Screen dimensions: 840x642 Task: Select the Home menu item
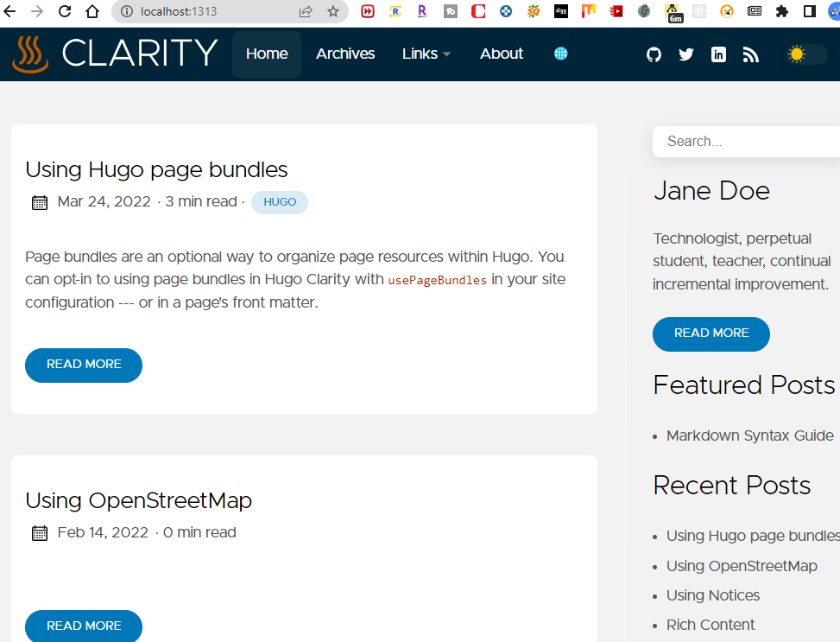(267, 54)
